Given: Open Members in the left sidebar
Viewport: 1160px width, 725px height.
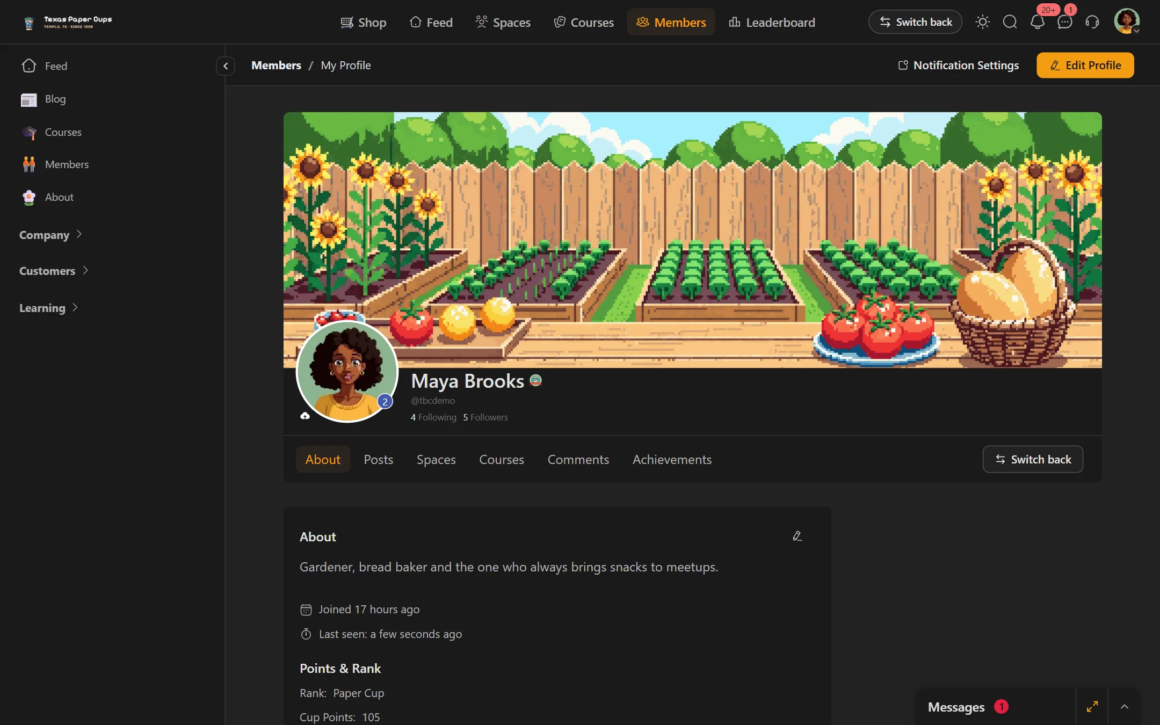Looking at the screenshot, I should pyautogui.click(x=55, y=164).
